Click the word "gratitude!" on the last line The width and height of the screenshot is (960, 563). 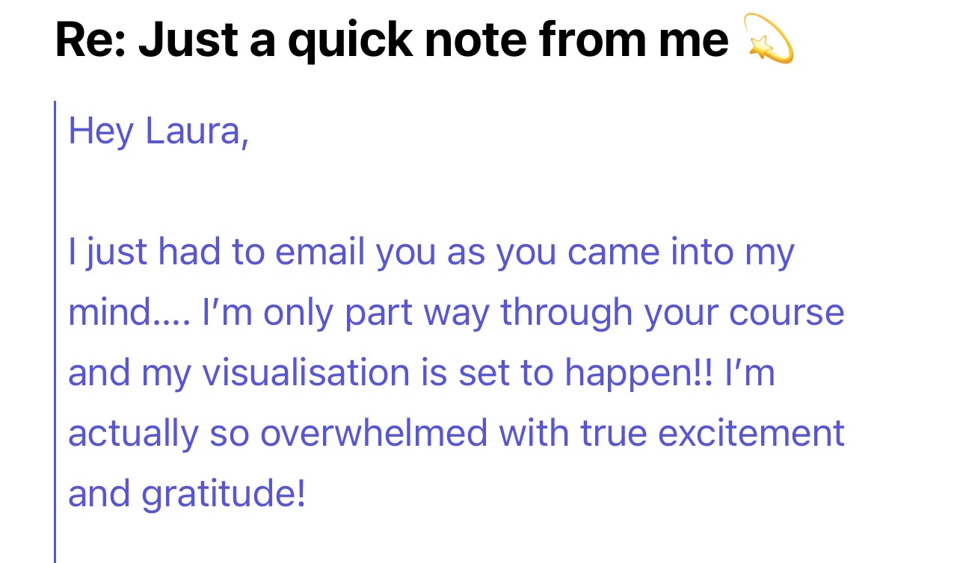[x=224, y=494]
